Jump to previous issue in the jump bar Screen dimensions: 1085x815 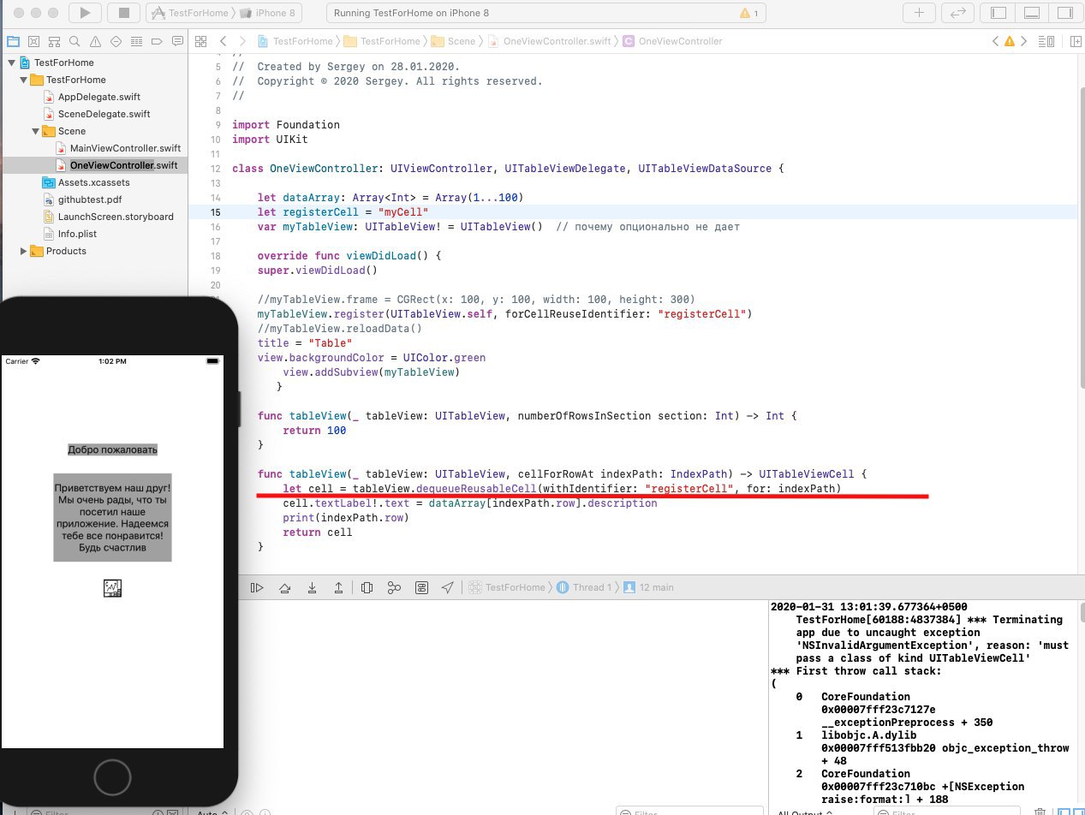coord(996,41)
